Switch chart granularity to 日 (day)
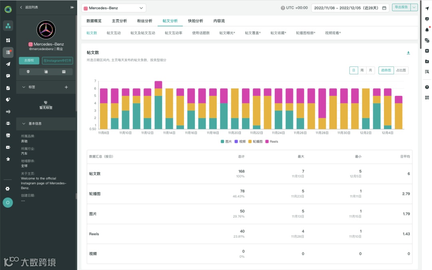 click(354, 70)
